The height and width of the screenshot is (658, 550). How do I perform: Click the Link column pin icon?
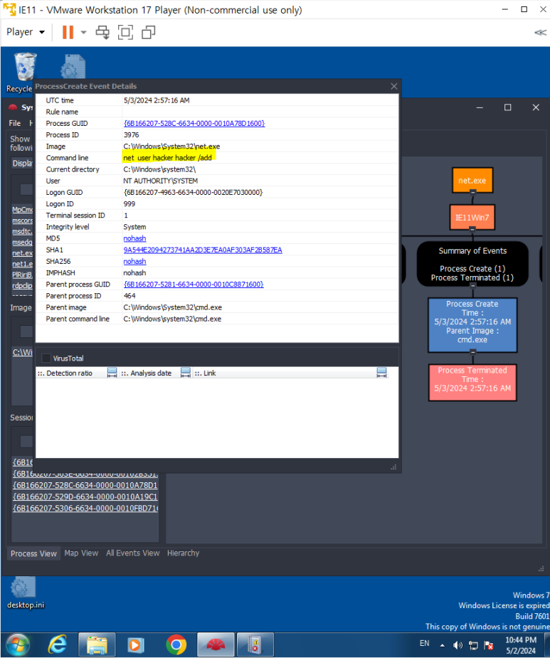click(x=381, y=373)
